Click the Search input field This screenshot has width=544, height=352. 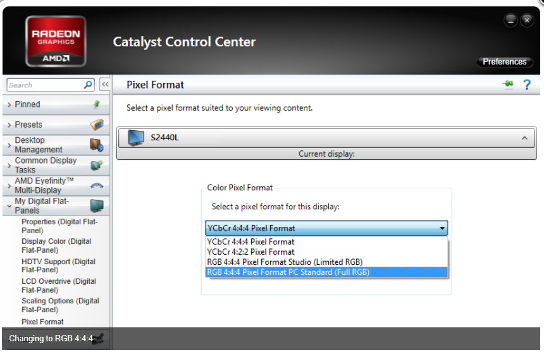point(43,85)
